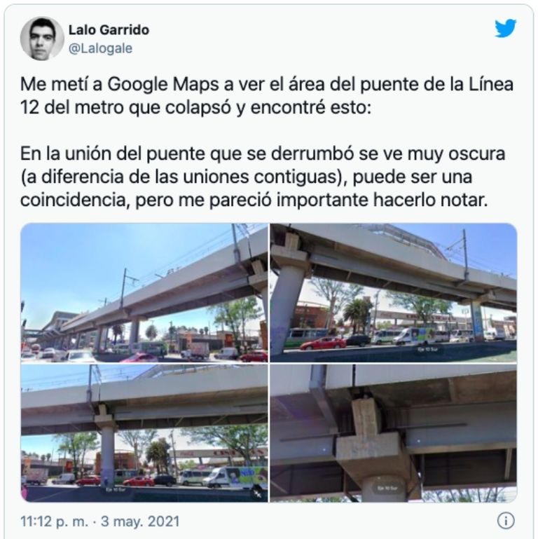This screenshot has height=539, width=538.
Task: Open the bottom-right pillar close-up photo
Action: click(394, 433)
